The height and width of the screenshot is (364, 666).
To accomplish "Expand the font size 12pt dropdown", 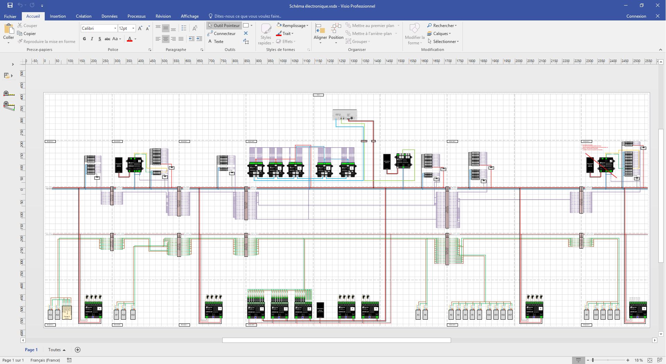I will click(132, 28).
